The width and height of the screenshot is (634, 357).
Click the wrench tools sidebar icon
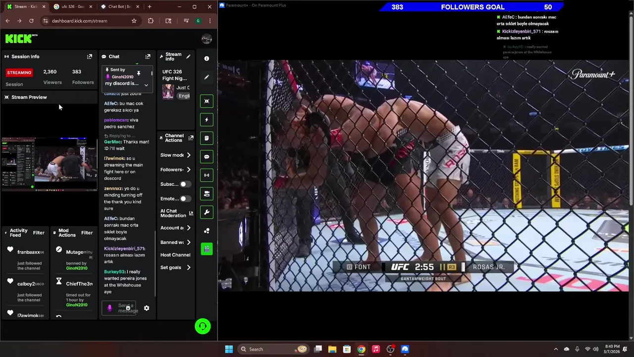207,212
